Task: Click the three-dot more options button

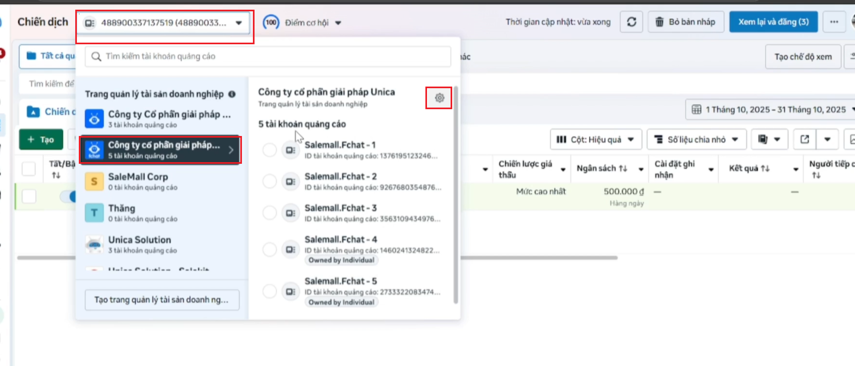Action: point(834,22)
